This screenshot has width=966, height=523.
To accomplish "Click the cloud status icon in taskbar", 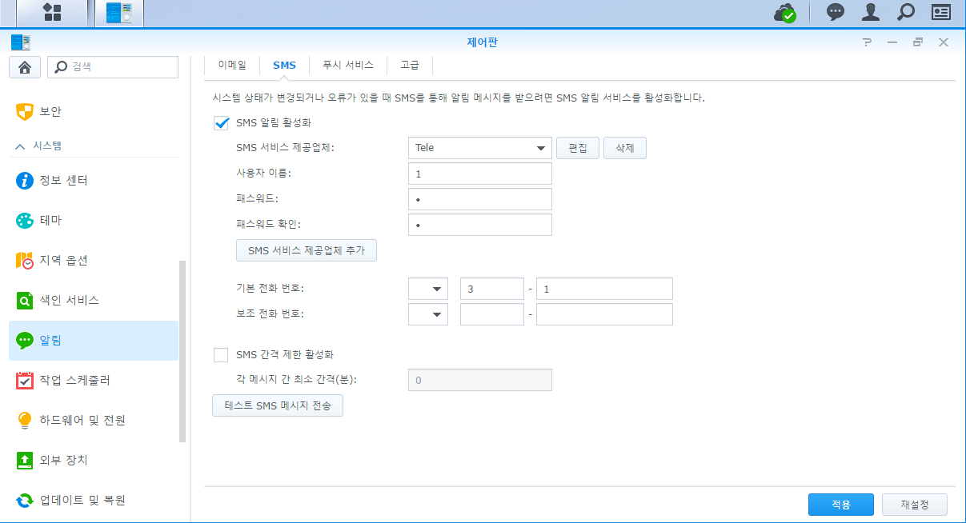I will [784, 13].
